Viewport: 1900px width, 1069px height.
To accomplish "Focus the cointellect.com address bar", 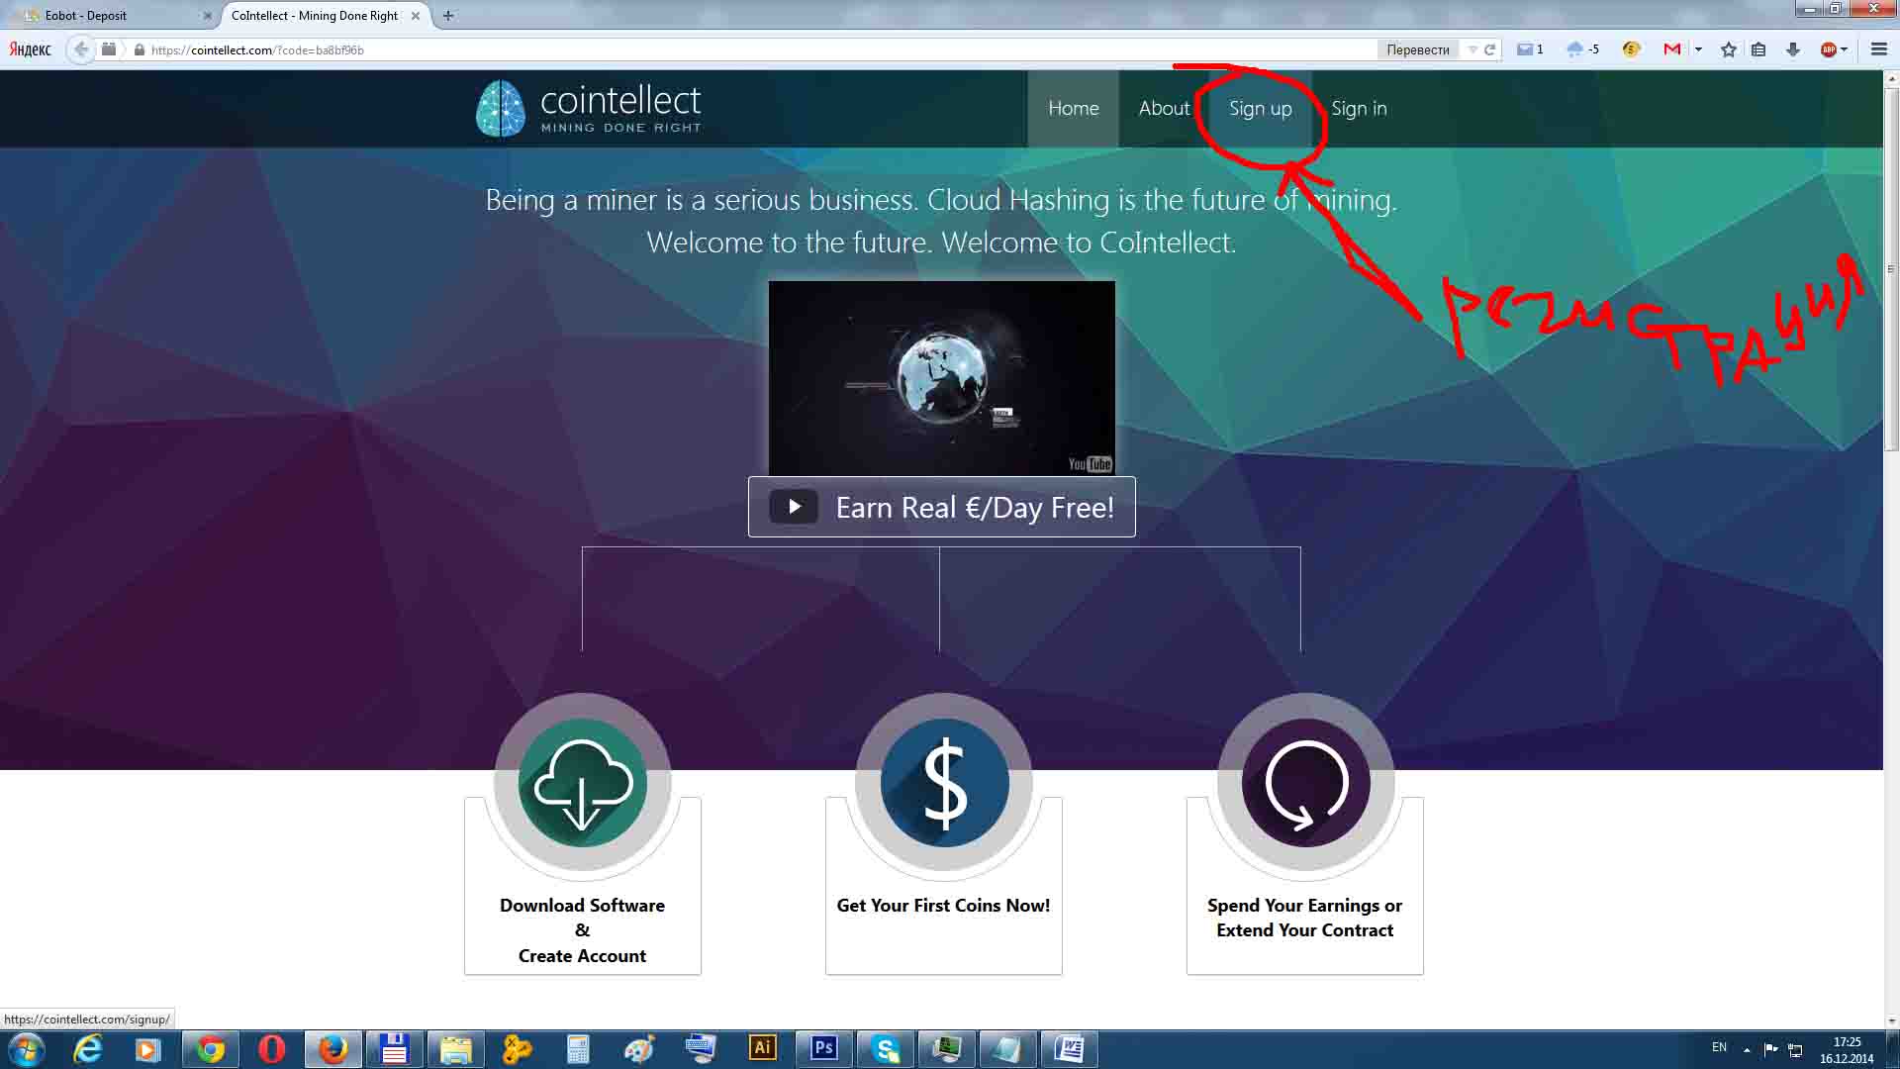I will coord(752,49).
